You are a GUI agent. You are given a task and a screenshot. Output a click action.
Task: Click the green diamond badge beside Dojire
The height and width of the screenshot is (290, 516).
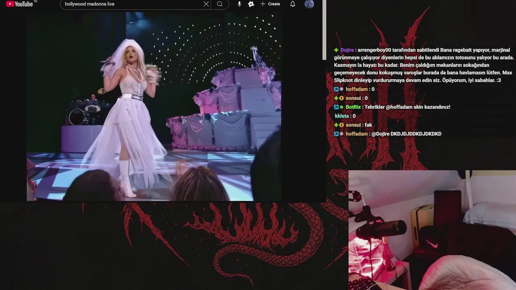[x=336, y=50]
